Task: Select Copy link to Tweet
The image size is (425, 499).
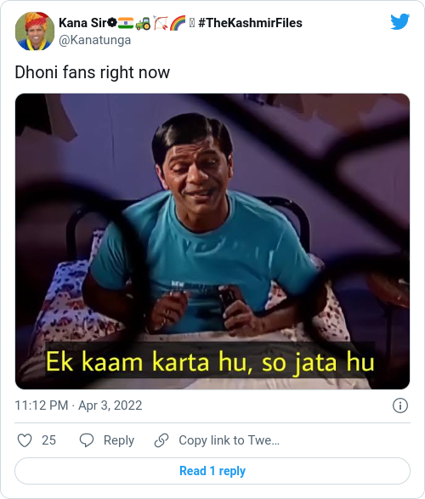Action: 229,440
